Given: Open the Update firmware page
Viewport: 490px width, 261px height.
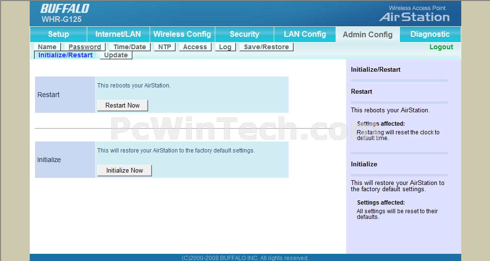Looking at the screenshot, I should pos(116,55).
